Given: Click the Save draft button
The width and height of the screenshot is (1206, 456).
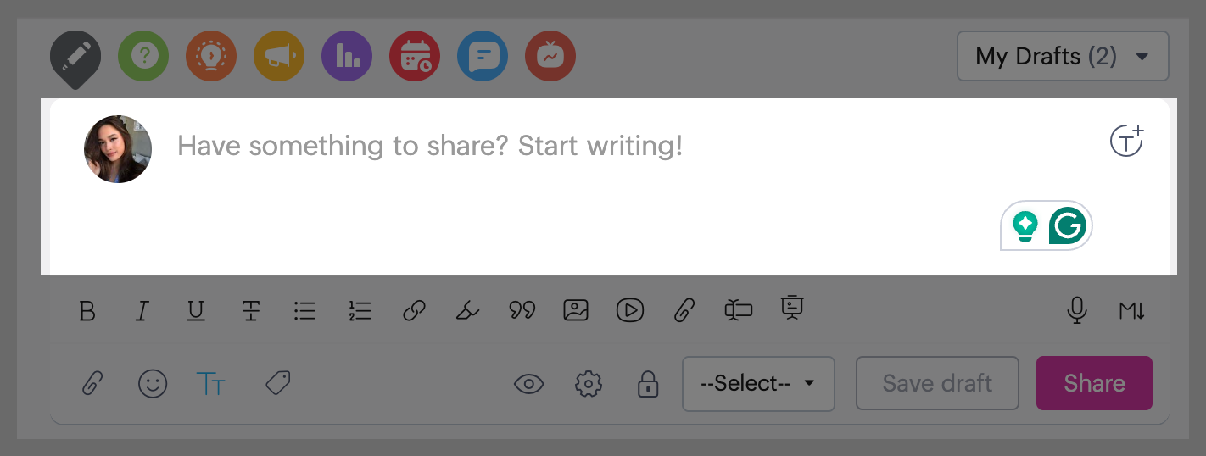Looking at the screenshot, I should (937, 383).
